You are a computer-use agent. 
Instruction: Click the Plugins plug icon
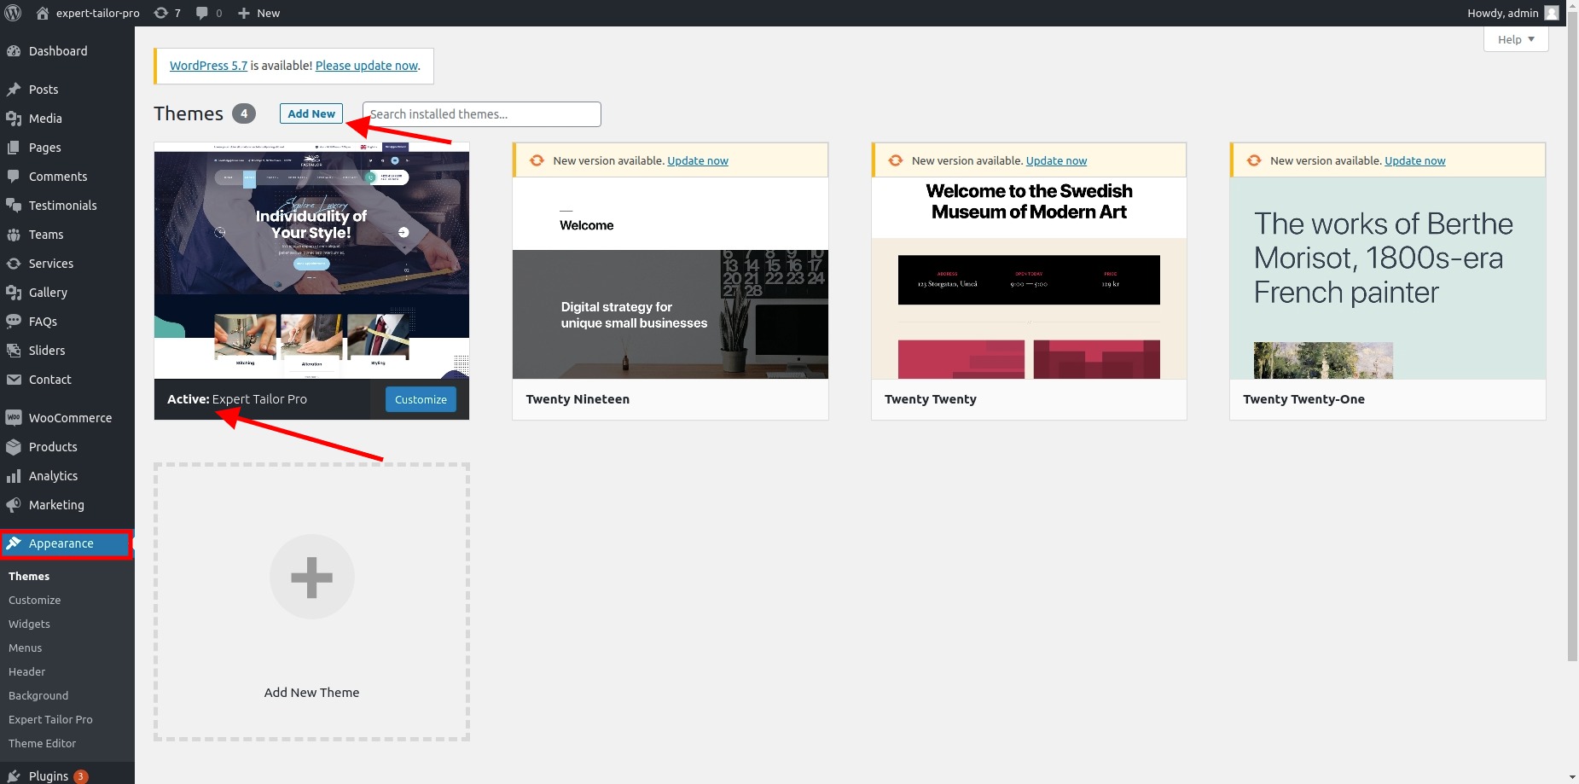click(14, 776)
